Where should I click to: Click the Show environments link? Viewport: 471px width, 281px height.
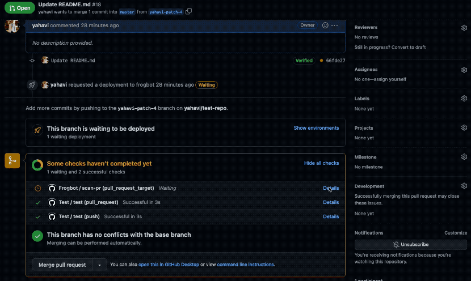click(316, 128)
